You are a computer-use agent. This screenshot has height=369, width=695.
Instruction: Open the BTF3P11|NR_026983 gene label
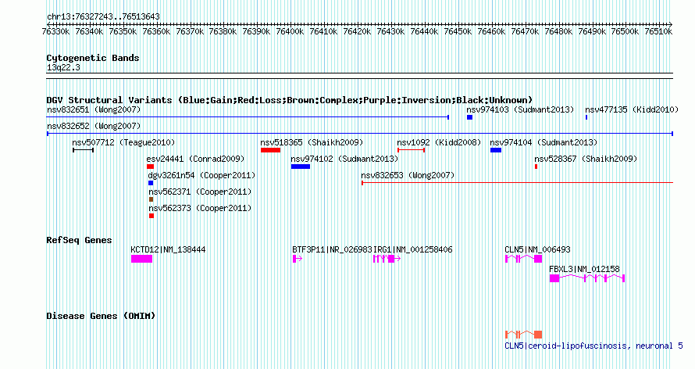332,249
